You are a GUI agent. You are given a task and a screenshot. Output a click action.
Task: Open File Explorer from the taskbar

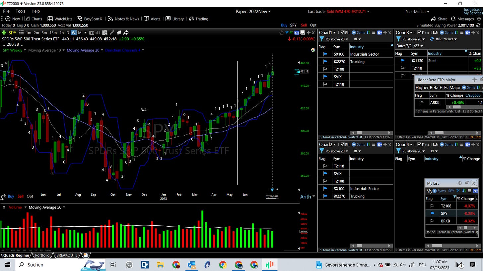pos(161,264)
